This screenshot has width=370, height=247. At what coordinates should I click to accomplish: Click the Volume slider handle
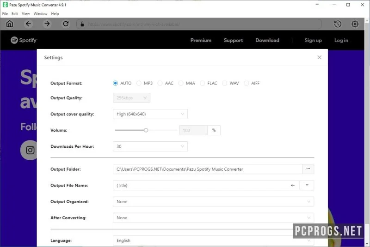(146, 130)
